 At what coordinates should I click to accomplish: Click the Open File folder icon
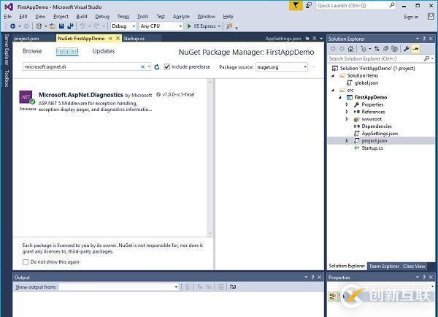pos(53,26)
